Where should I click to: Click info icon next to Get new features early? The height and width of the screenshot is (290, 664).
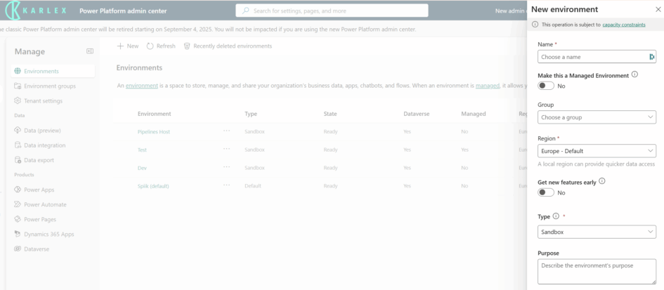coord(602,181)
